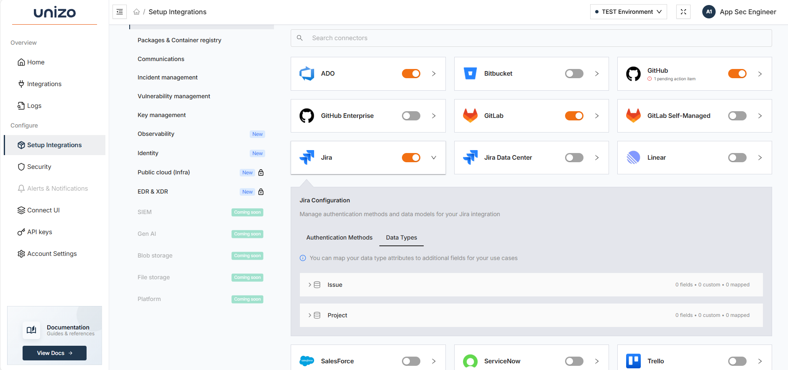Click the Trello connector logo

click(x=633, y=361)
